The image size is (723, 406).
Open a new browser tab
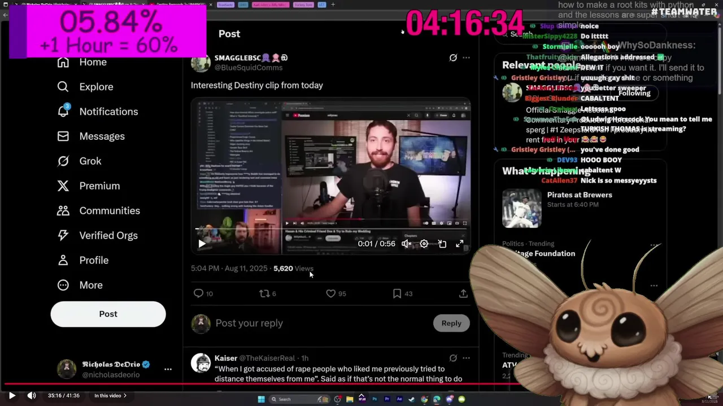pos(333,5)
